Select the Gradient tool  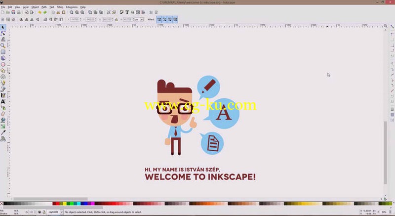(x=3, y=126)
